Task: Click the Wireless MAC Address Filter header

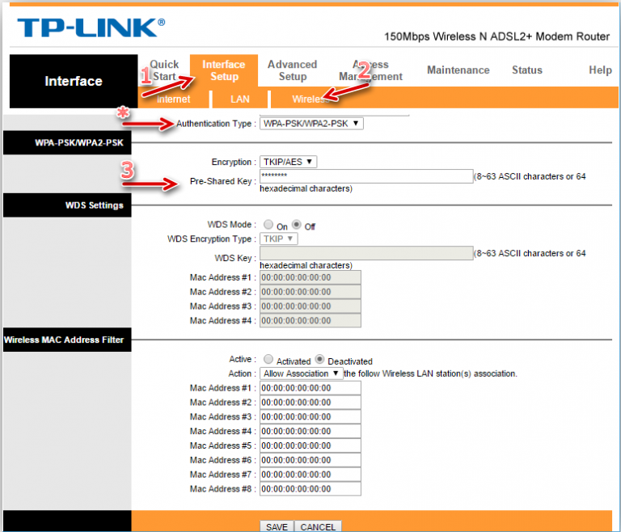Action: (67, 340)
